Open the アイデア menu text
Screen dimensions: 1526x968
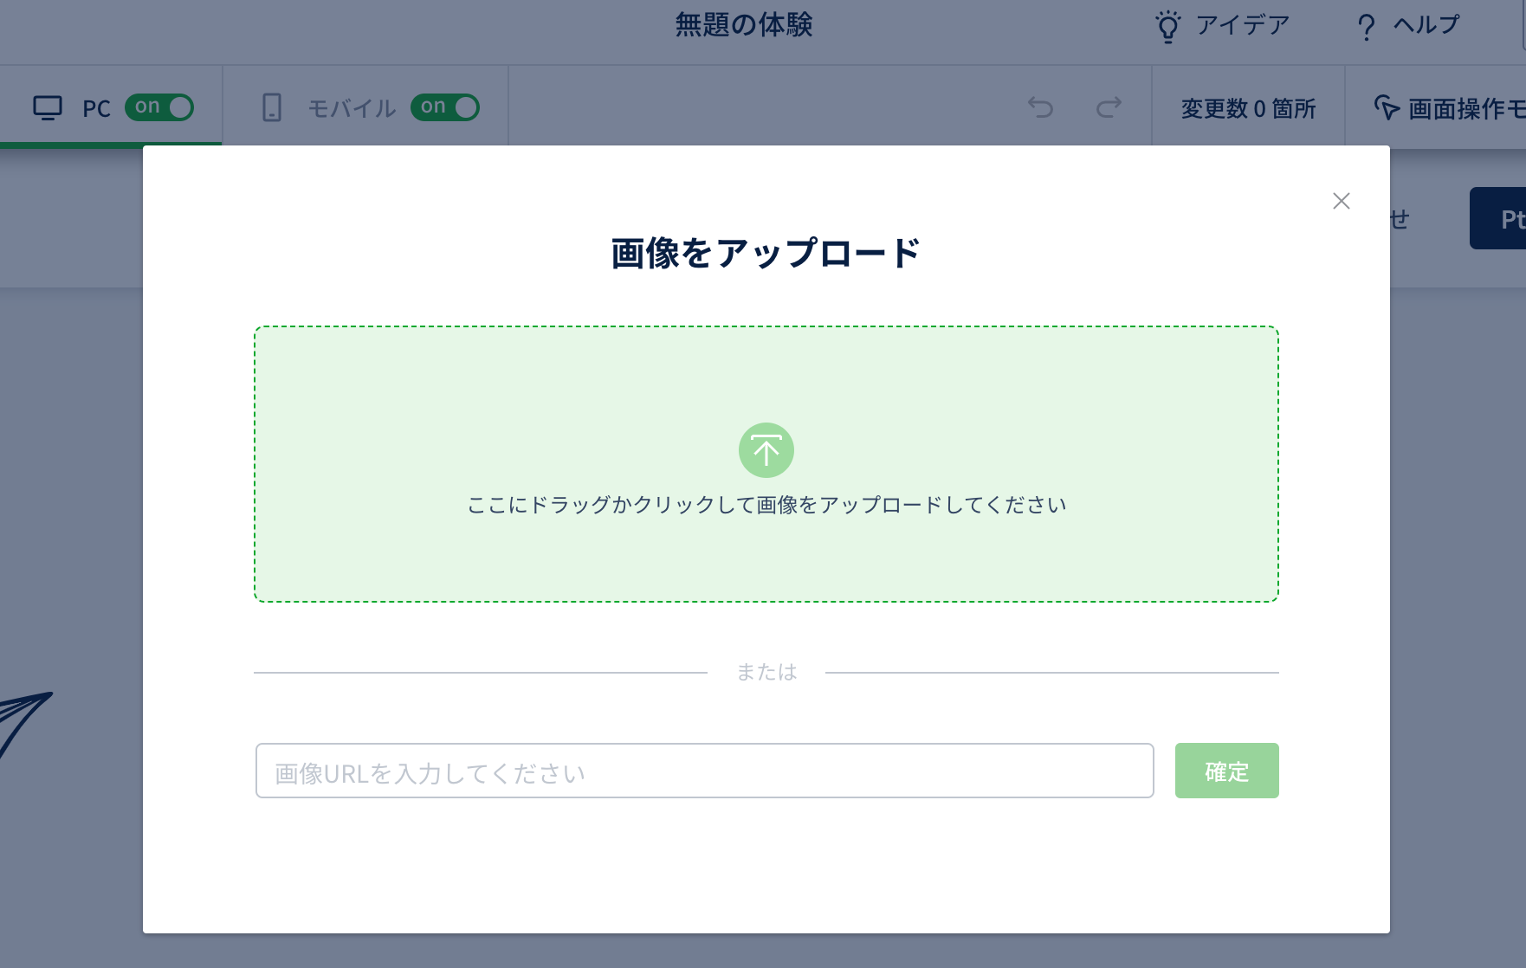pos(1242,25)
